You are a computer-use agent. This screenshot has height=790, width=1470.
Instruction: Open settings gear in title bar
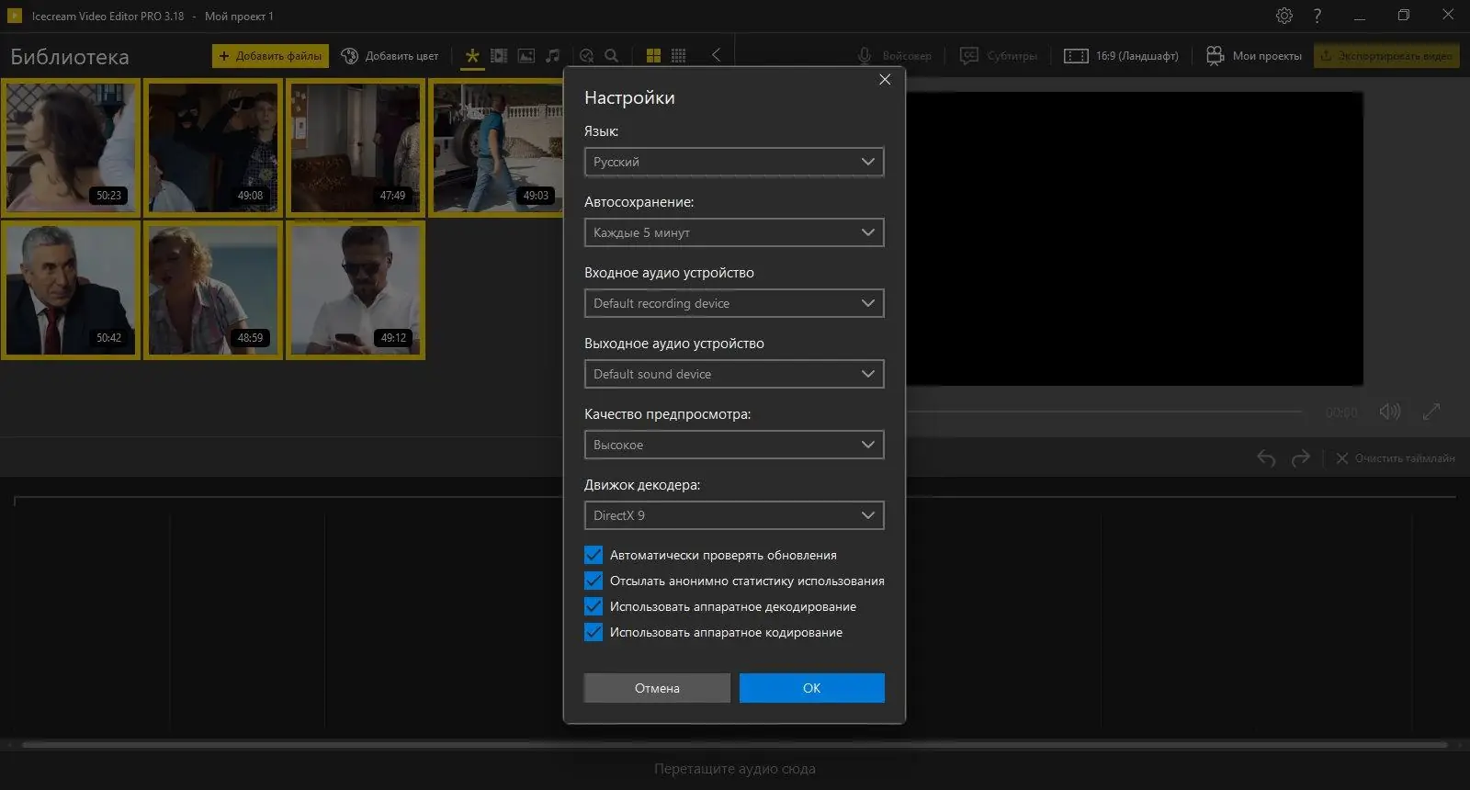pyautogui.click(x=1284, y=16)
